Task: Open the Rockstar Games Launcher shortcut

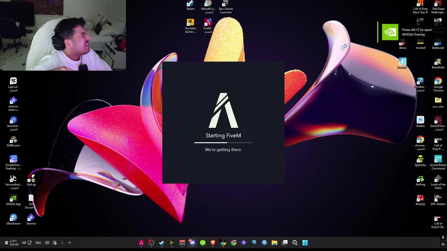Action: [x=190, y=26]
